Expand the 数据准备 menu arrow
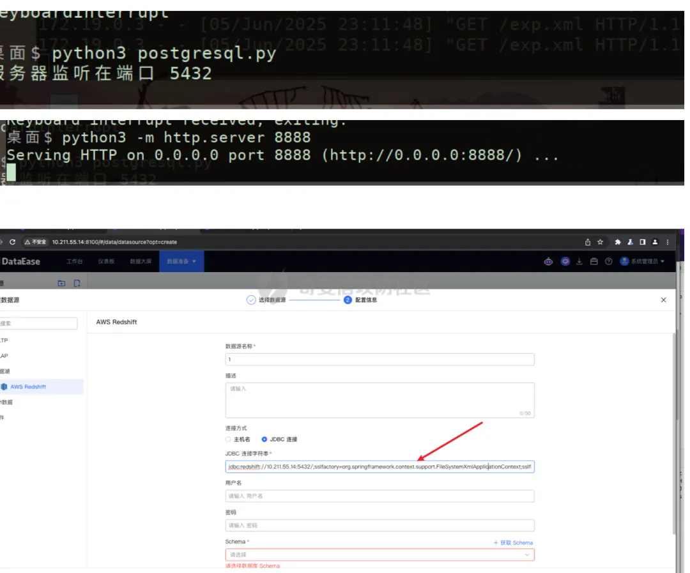 (194, 261)
